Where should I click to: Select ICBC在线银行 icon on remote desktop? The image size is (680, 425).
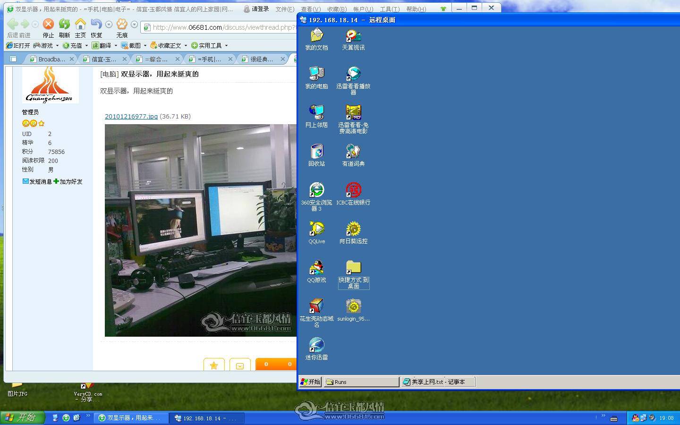pos(353,195)
